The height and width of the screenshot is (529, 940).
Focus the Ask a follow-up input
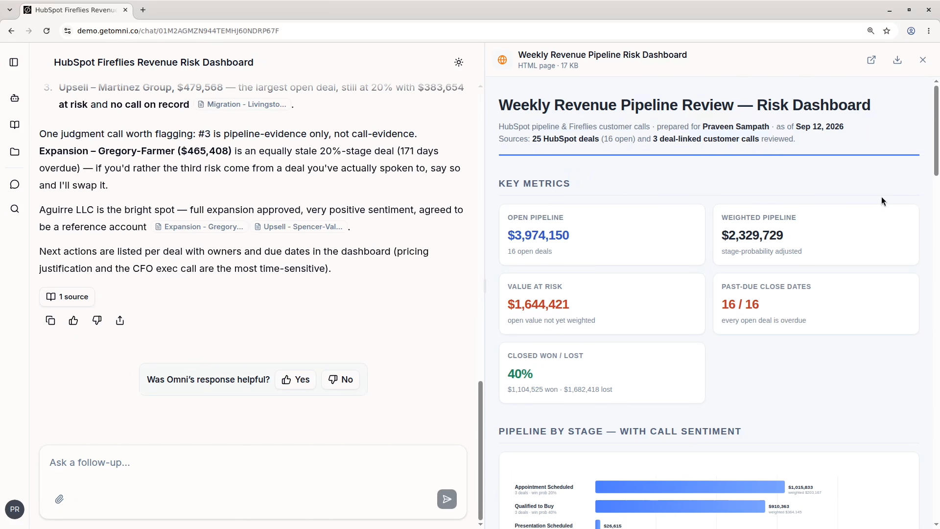(253, 463)
